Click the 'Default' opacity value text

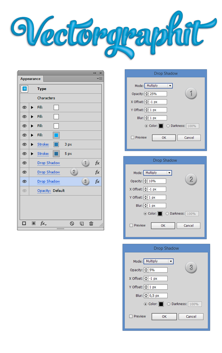[x=59, y=191]
